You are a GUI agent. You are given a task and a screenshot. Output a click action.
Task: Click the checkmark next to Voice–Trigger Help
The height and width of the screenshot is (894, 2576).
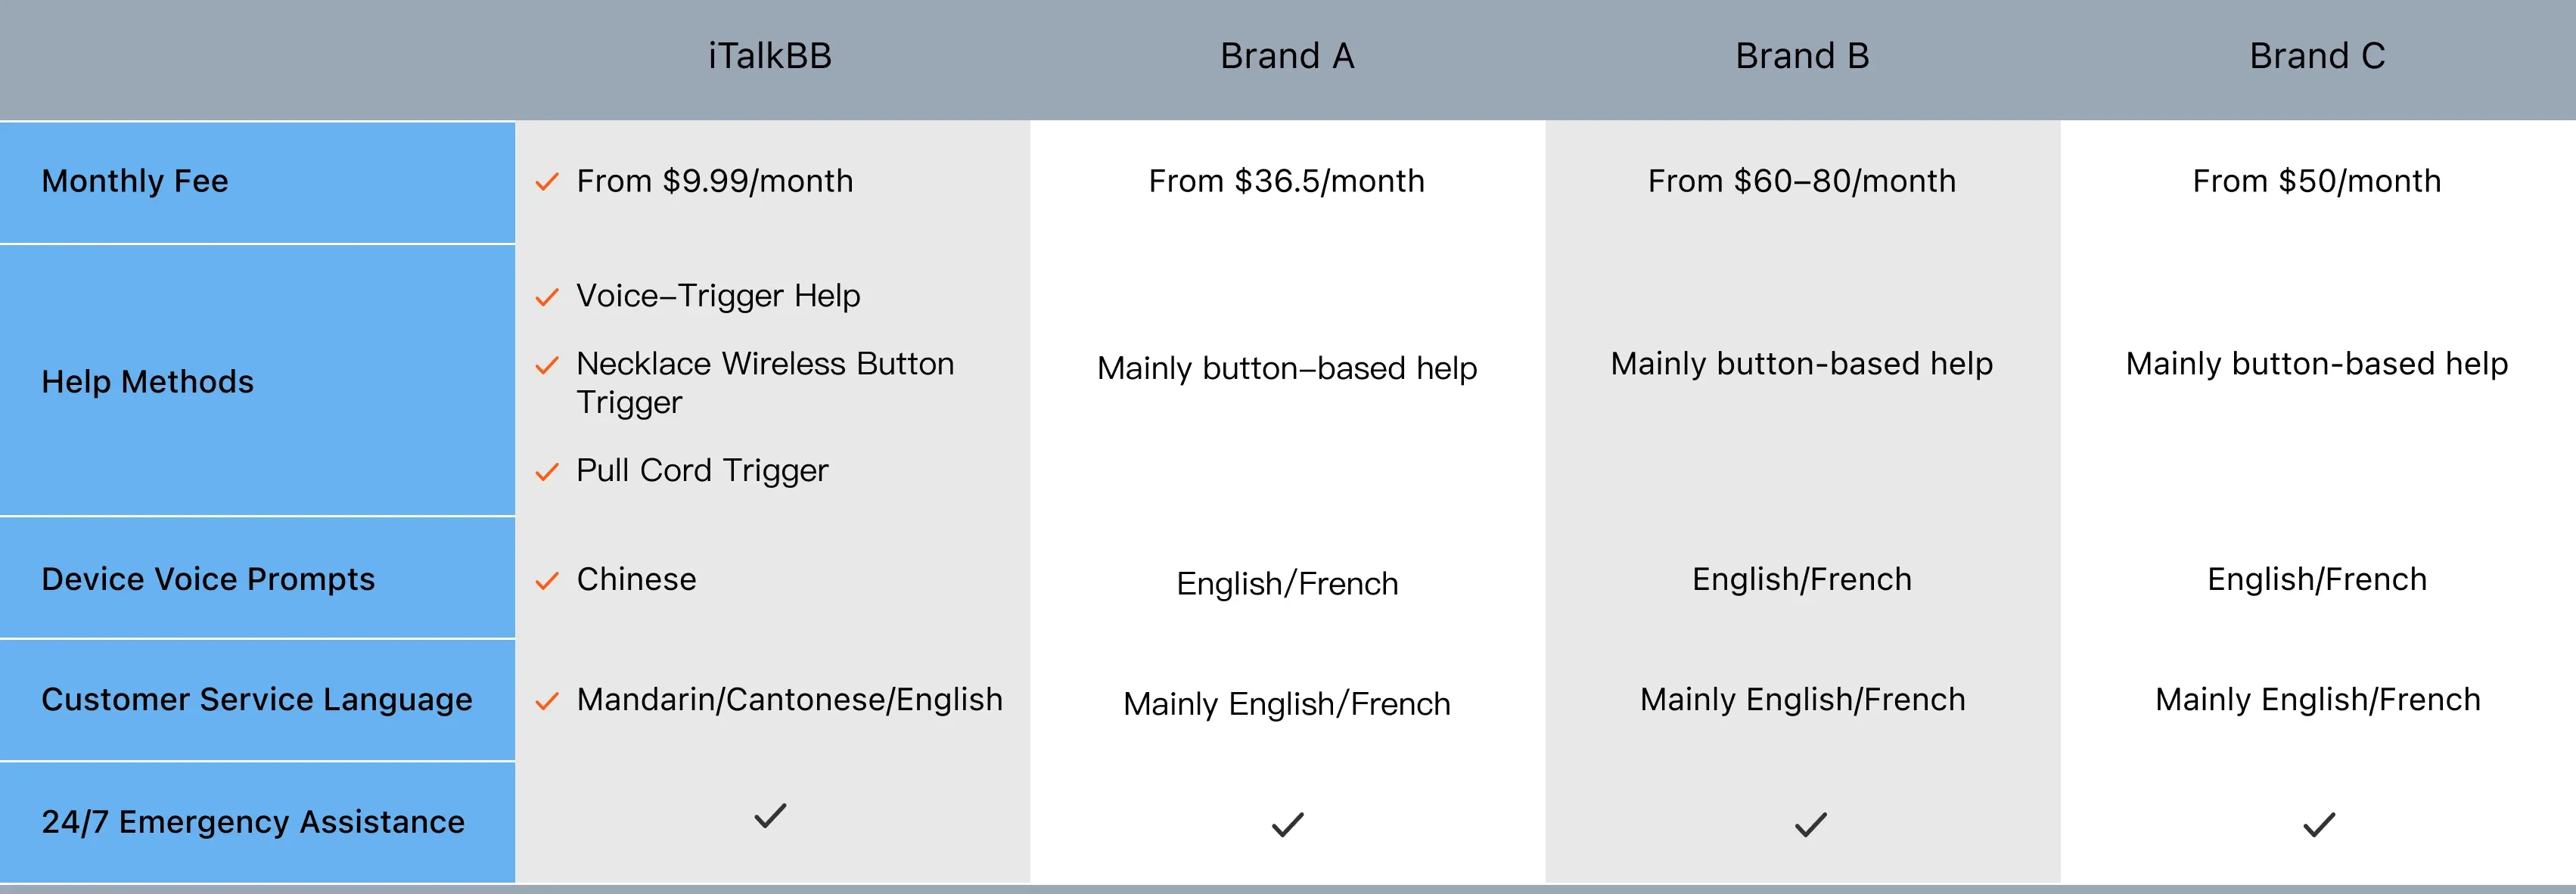pyautogui.click(x=546, y=297)
